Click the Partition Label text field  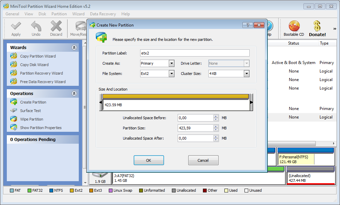(x=195, y=53)
